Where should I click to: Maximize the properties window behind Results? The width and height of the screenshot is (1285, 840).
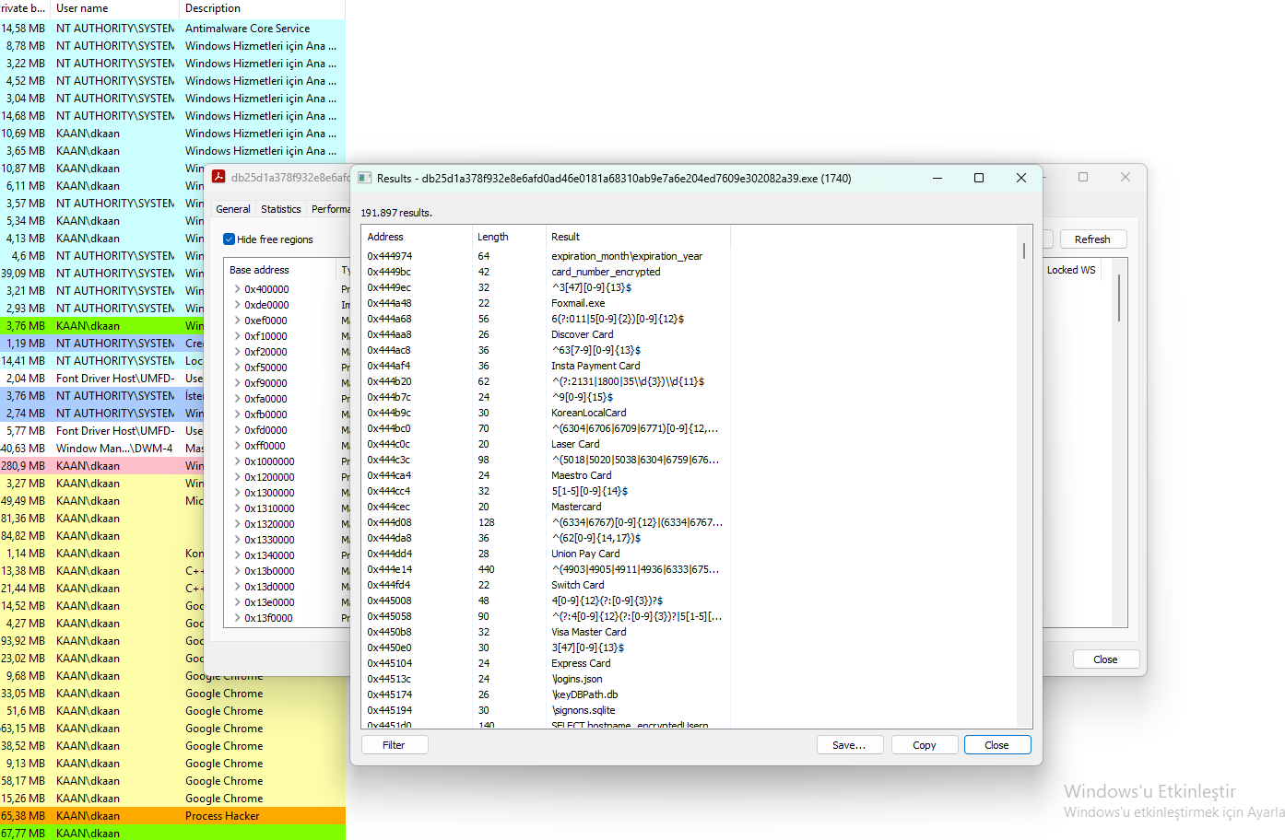point(1083,177)
